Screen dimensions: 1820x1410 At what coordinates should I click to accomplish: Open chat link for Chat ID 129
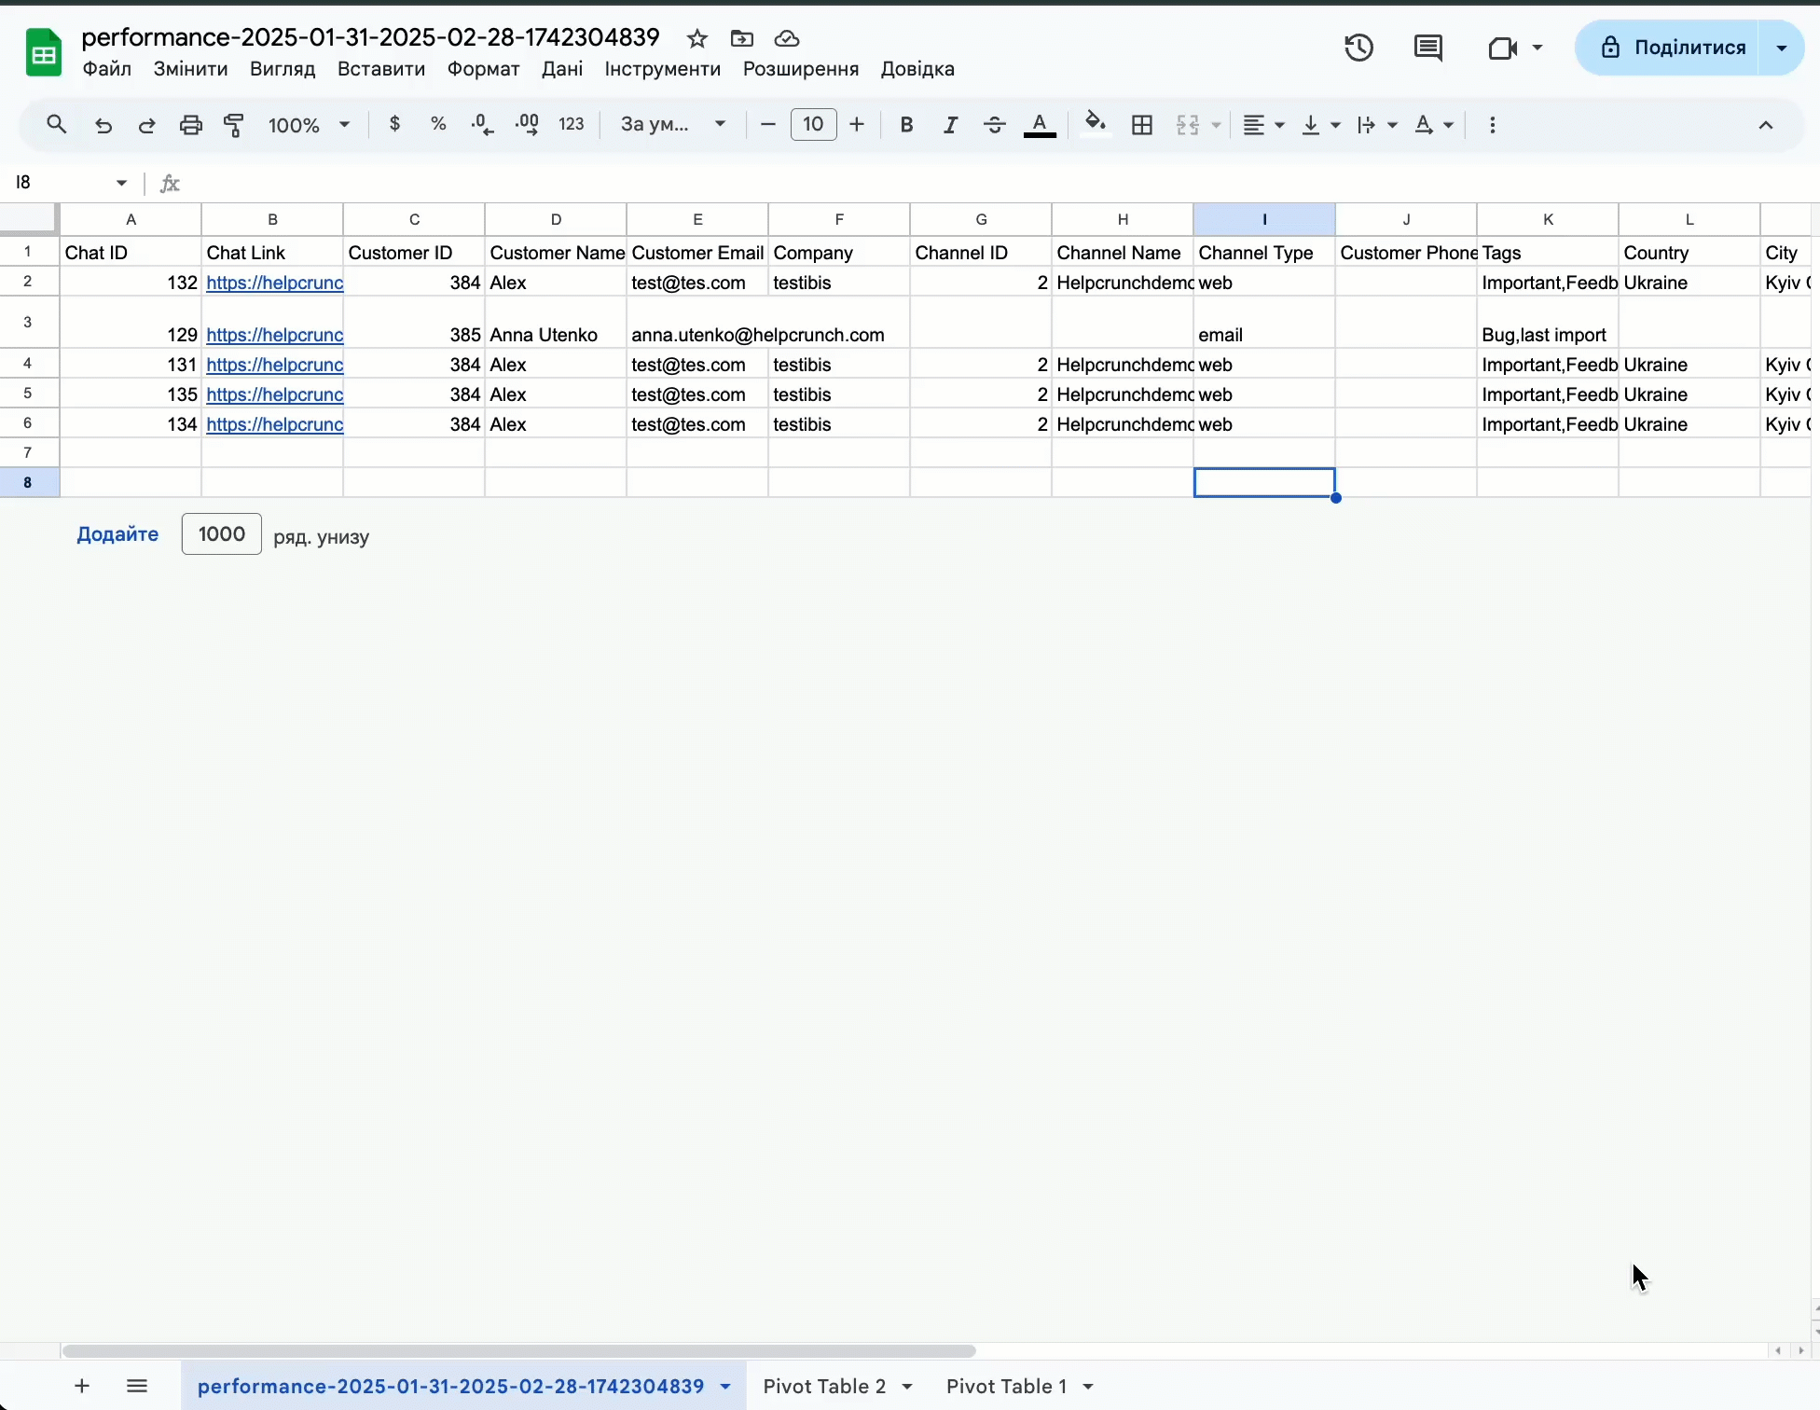click(275, 335)
